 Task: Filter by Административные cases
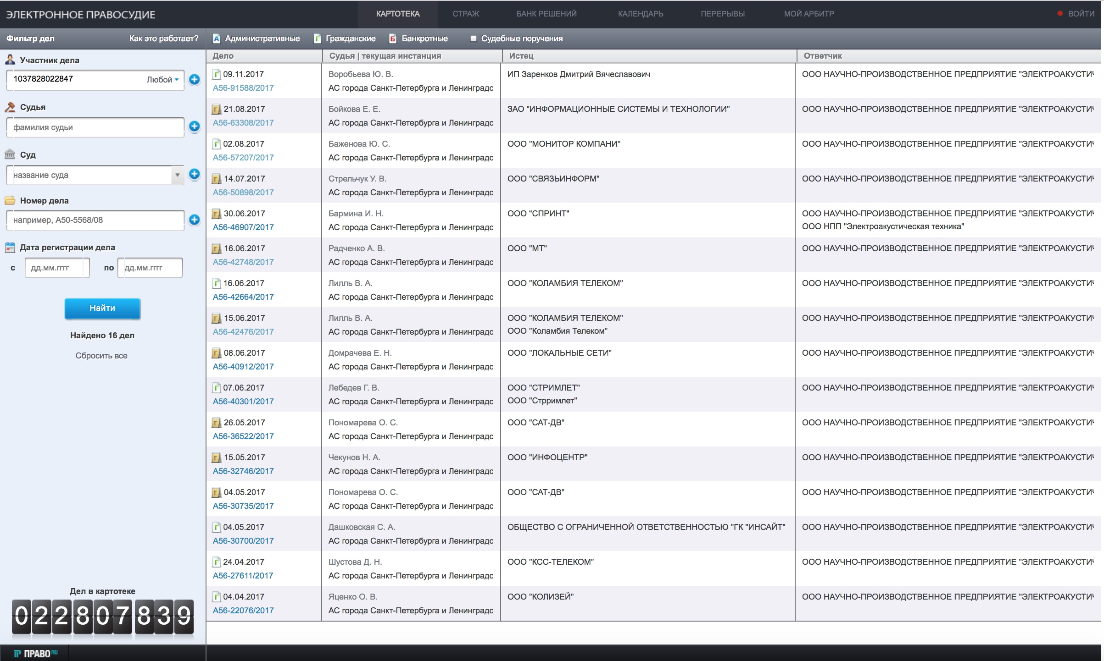(x=262, y=39)
